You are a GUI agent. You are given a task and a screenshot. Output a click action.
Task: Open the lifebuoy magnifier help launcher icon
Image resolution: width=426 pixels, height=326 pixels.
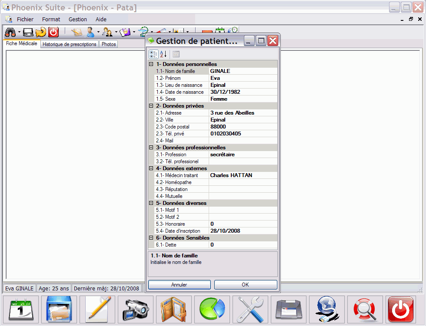[x=365, y=310]
